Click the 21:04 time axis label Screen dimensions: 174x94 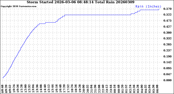click(92, 89)
